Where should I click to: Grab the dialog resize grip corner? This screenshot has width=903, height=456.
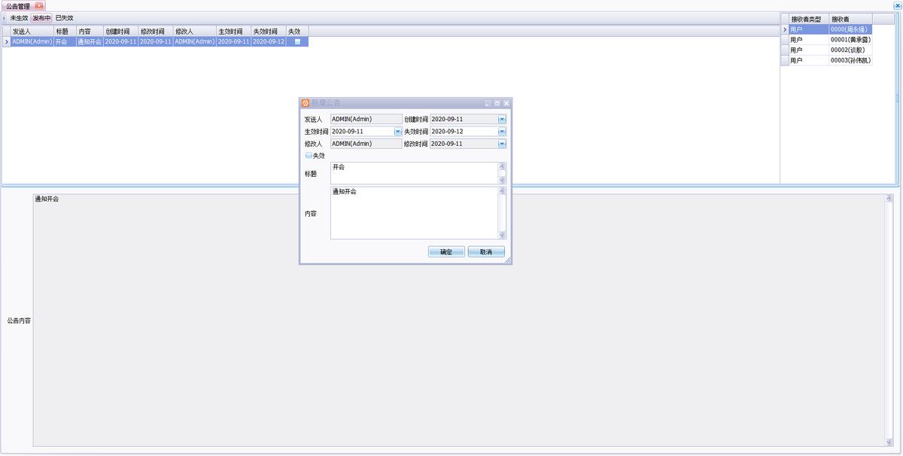pos(507,260)
